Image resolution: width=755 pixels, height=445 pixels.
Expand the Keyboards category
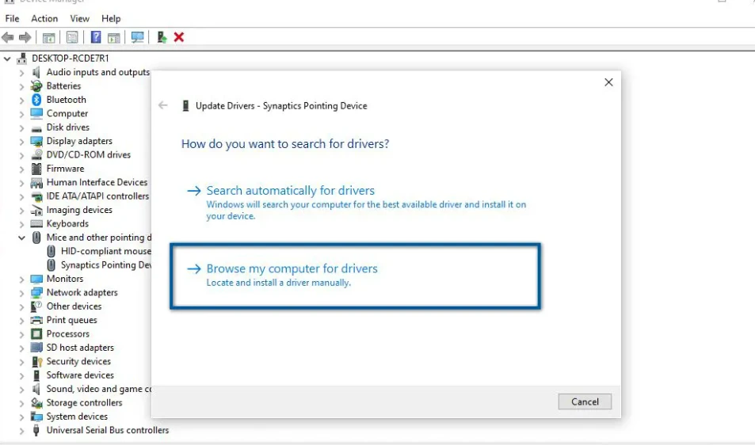(x=21, y=224)
